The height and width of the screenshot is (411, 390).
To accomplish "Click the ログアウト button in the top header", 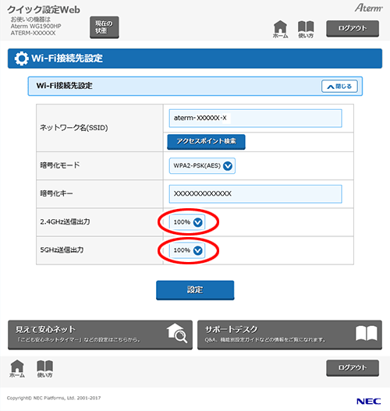I will tap(353, 28).
